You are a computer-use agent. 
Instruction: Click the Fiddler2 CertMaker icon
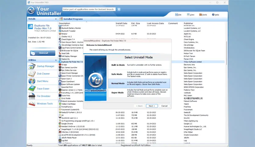(60, 104)
